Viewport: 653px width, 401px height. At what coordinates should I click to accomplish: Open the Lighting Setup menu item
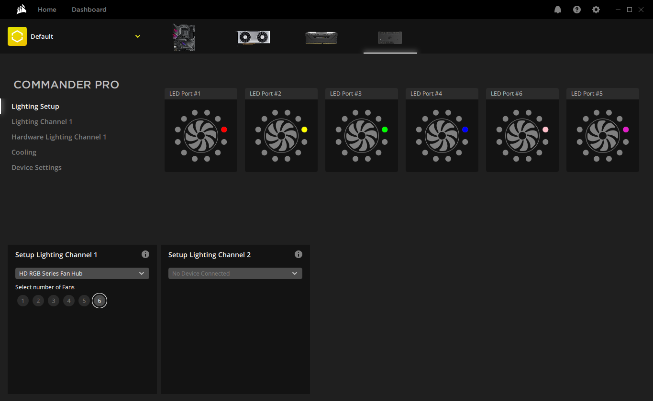tap(35, 107)
